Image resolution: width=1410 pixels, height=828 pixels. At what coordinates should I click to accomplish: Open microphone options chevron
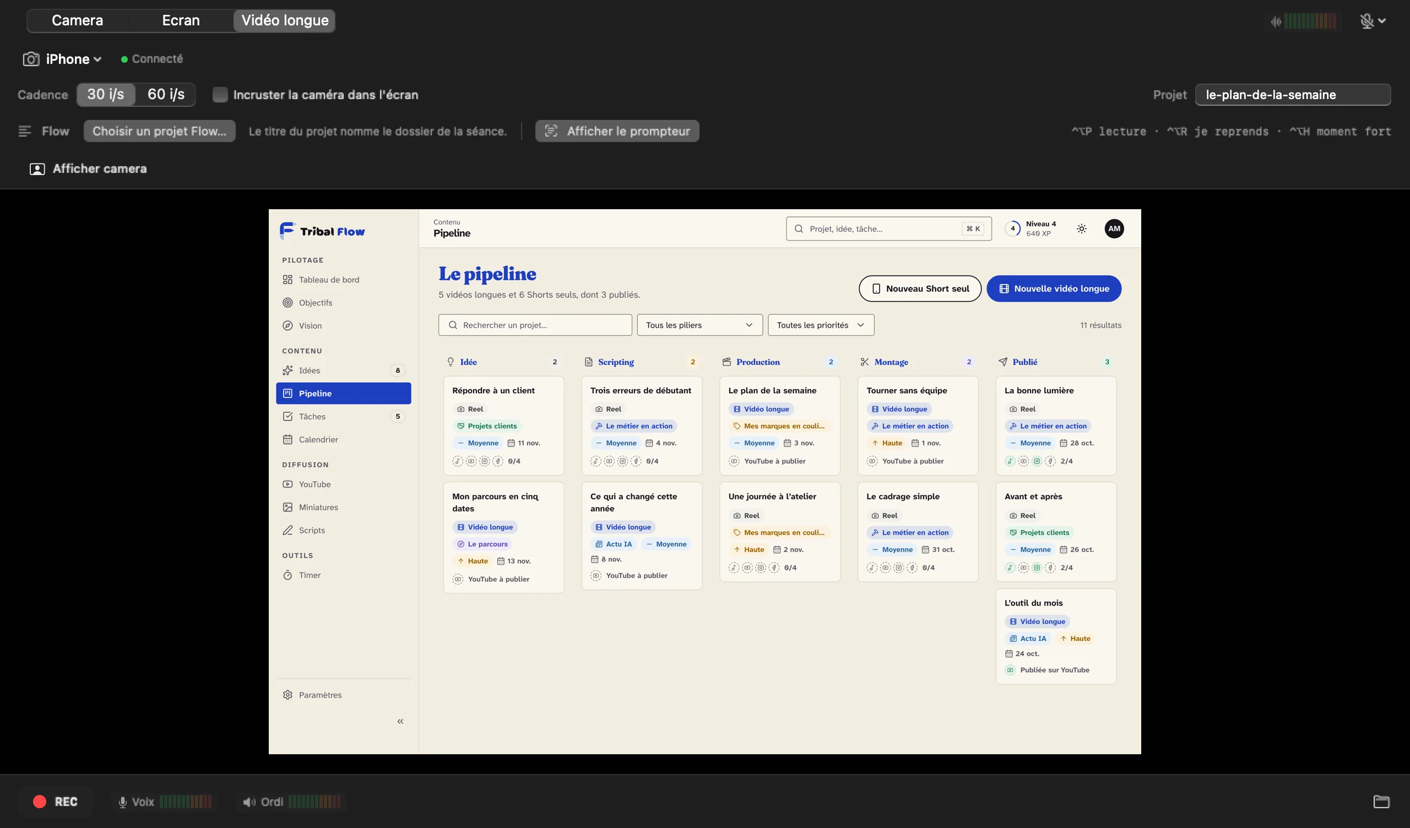(1381, 21)
